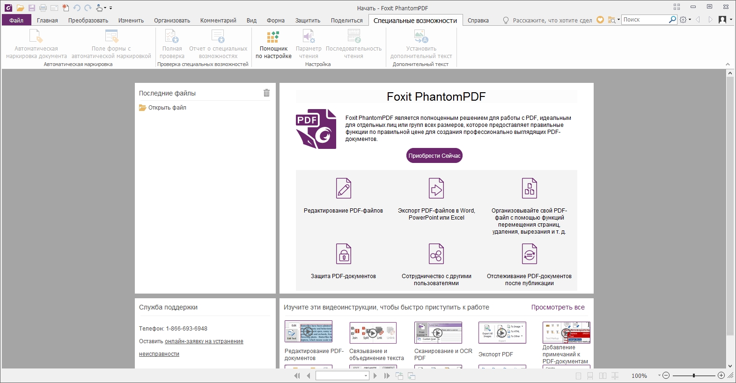This screenshot has width=736, height=383.
Task: Click the Undo arrow in the quick access toolbar
Action: [77, 8]
